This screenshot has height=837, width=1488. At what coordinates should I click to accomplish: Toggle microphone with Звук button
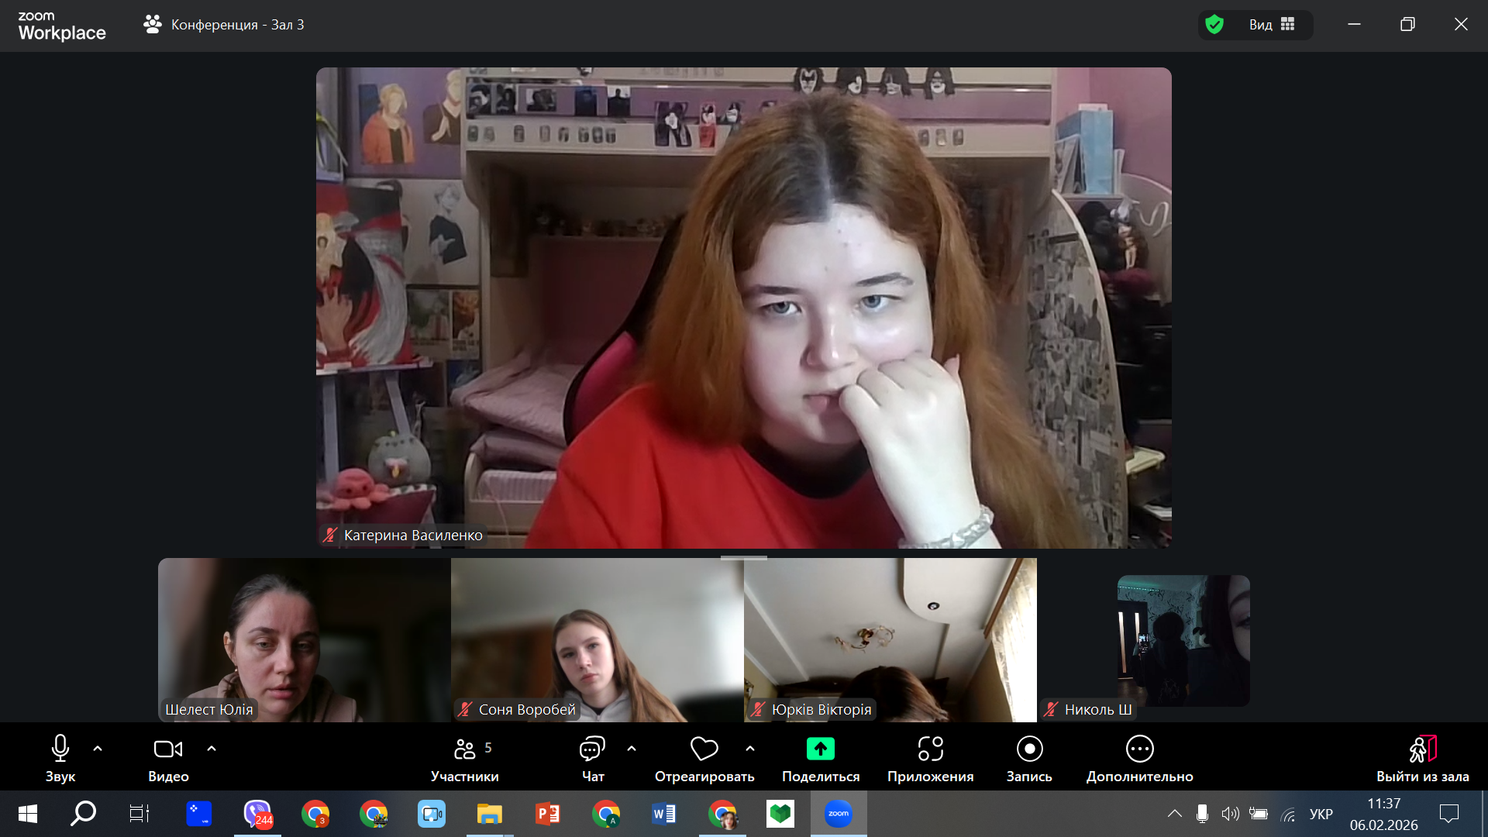pos(60,749)
